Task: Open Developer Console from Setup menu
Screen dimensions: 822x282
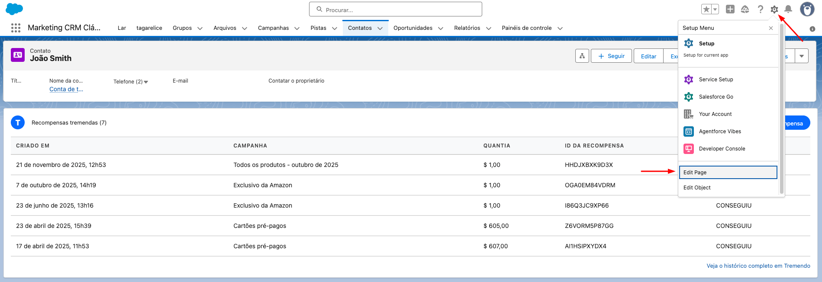Action: [722, 149]
